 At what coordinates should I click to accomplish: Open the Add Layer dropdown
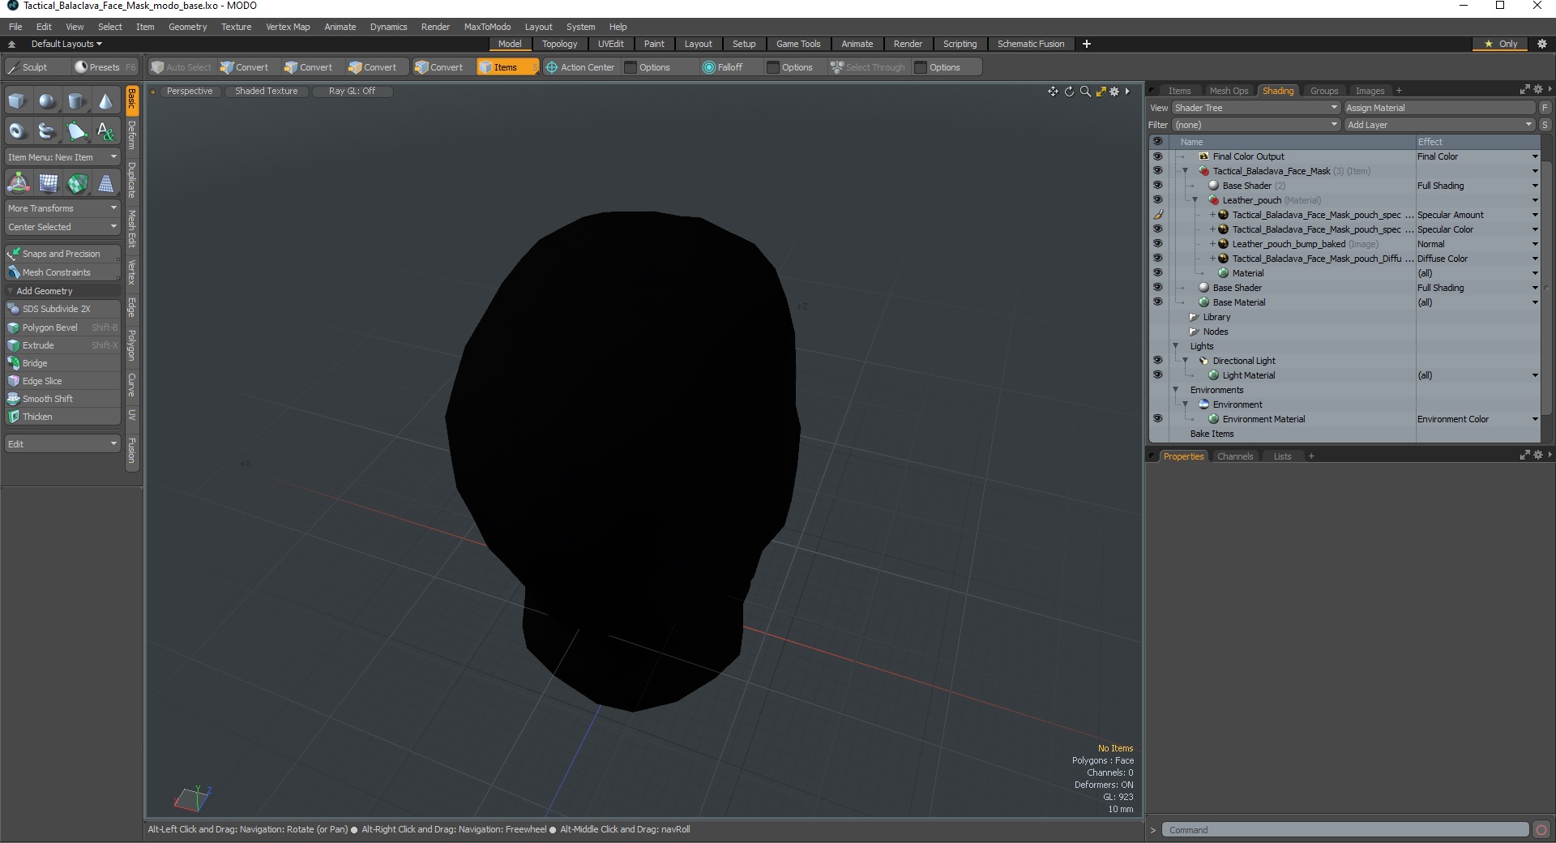[x=1439, y=125]
